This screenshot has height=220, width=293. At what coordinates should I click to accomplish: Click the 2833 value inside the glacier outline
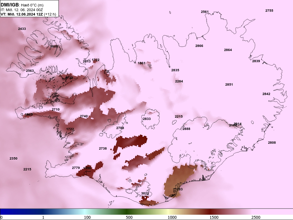(147, 119)
